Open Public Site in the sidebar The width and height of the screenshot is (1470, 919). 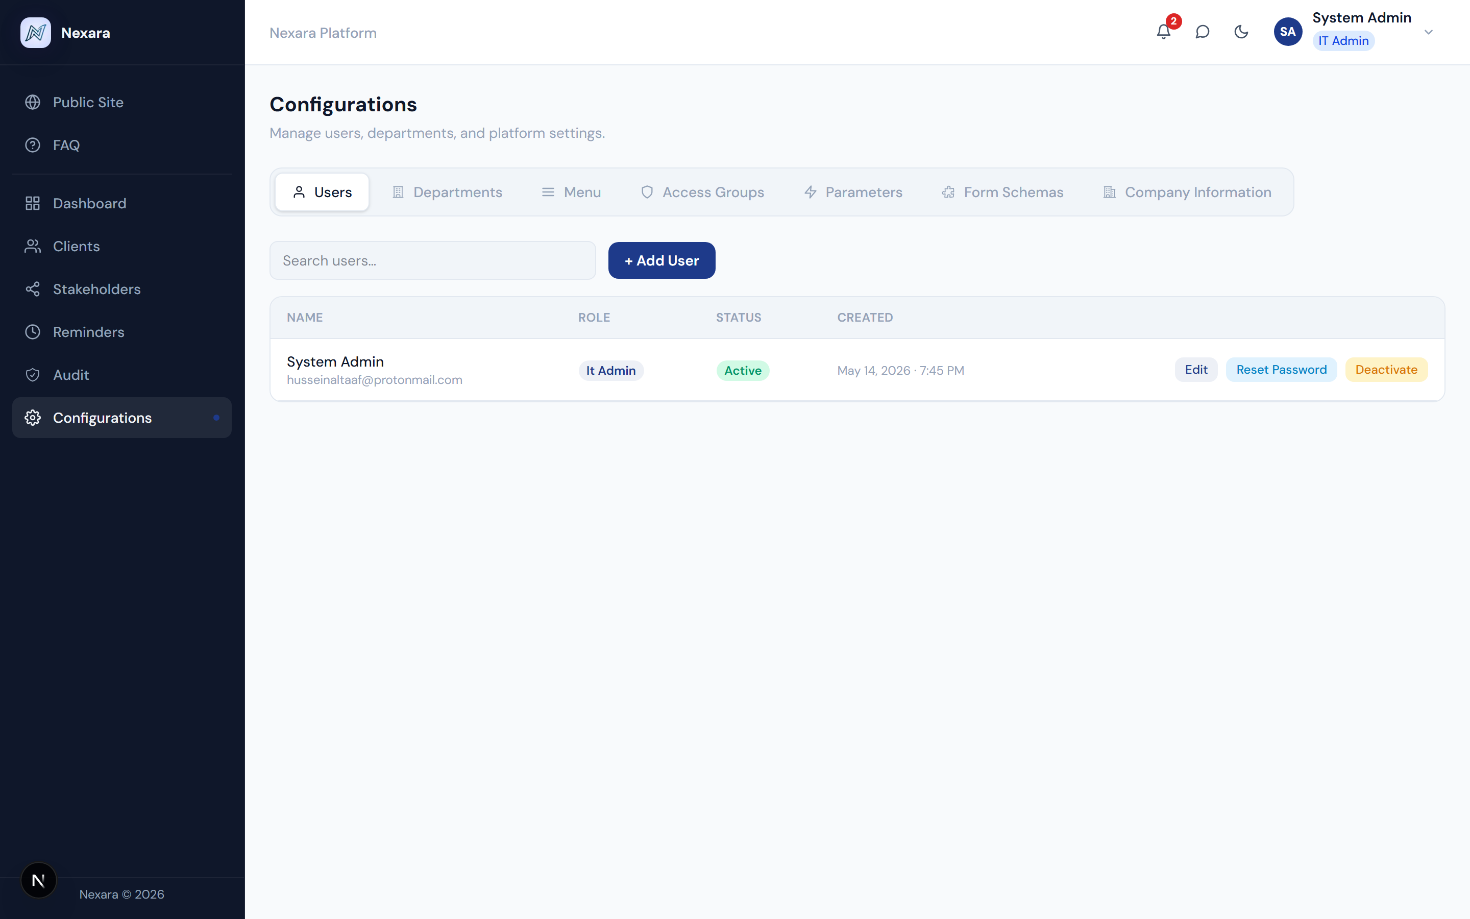click(122, 102)
